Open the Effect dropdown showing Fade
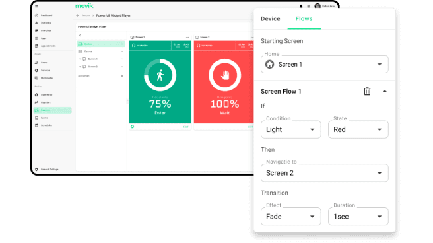This screenshot has height=243, width=433. 291,216
